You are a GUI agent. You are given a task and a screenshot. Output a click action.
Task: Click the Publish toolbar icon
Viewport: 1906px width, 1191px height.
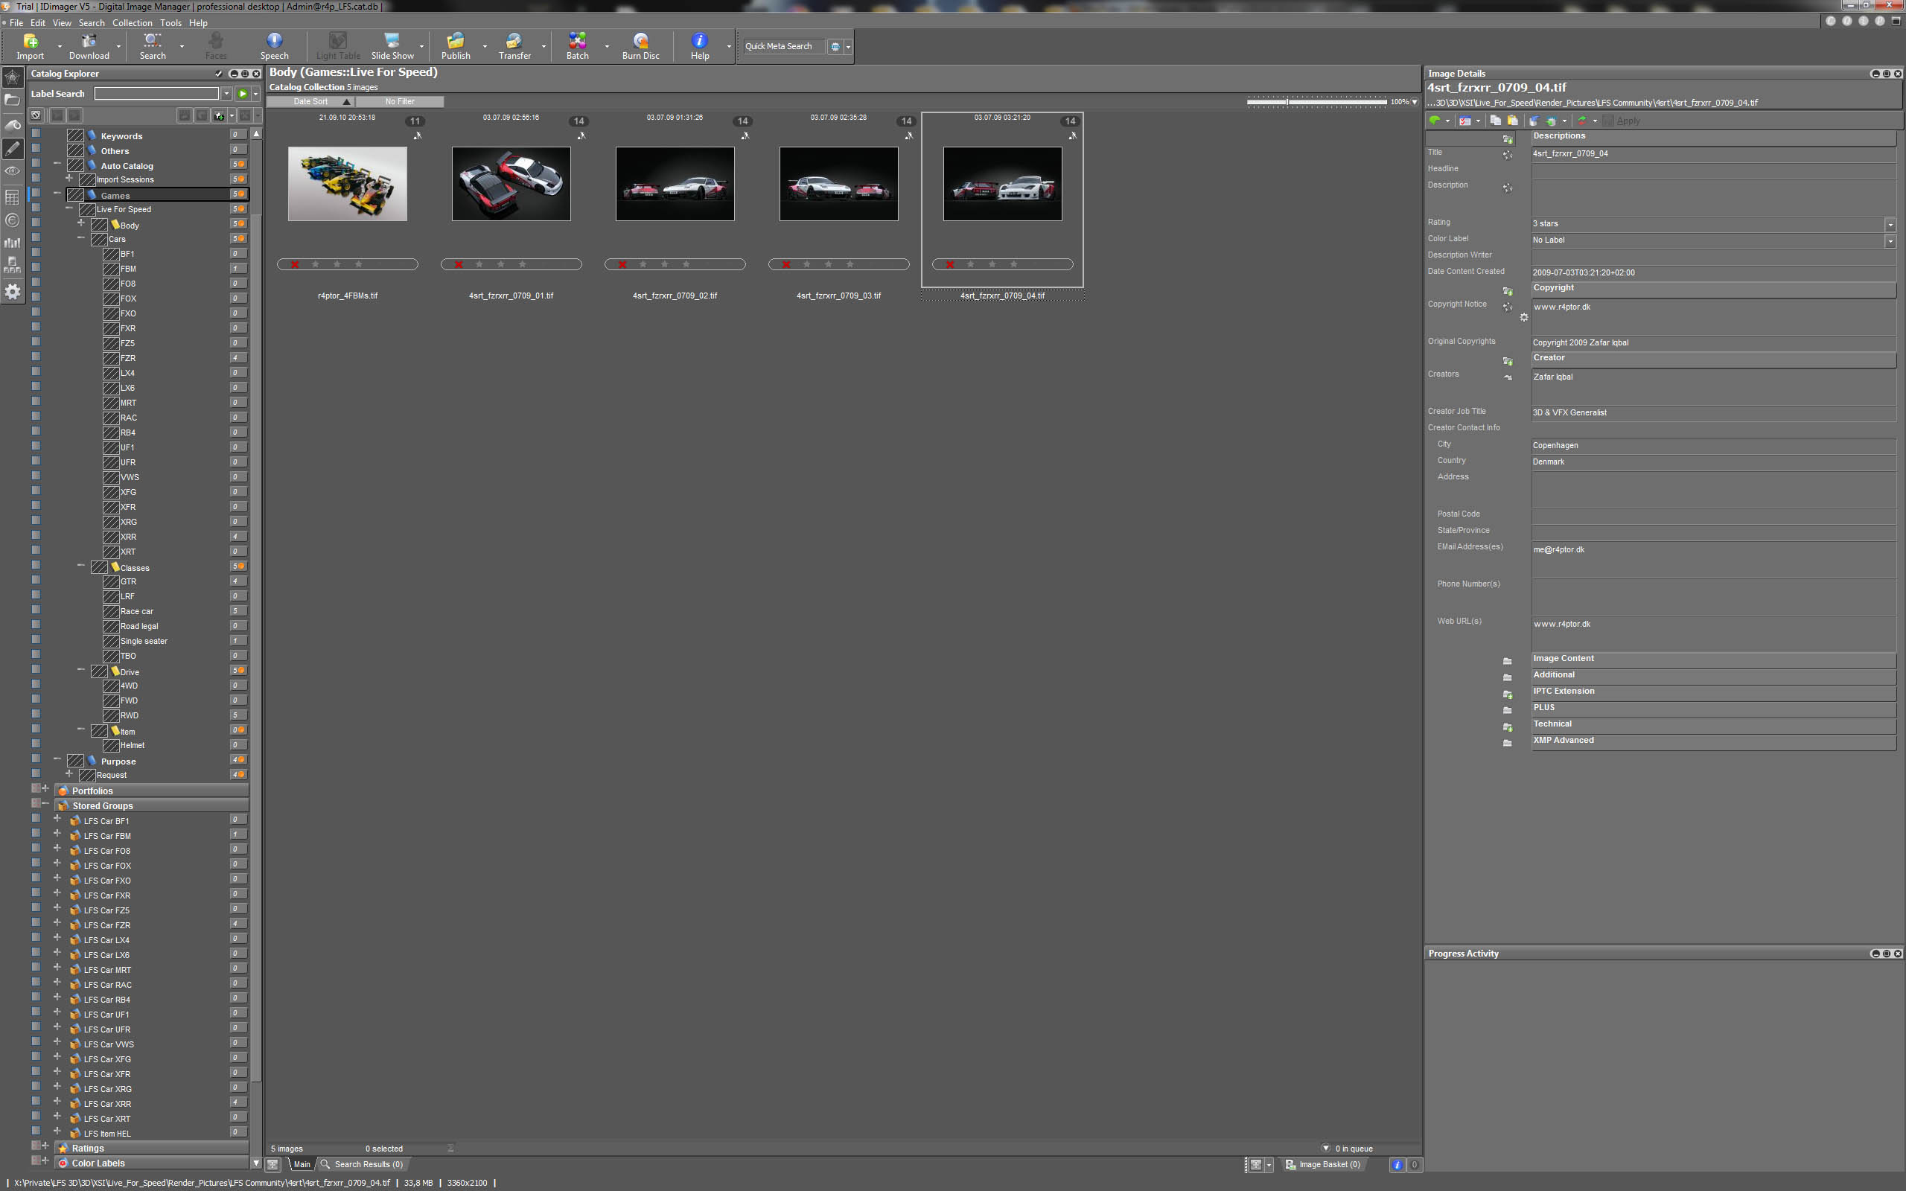click(455, 45)
